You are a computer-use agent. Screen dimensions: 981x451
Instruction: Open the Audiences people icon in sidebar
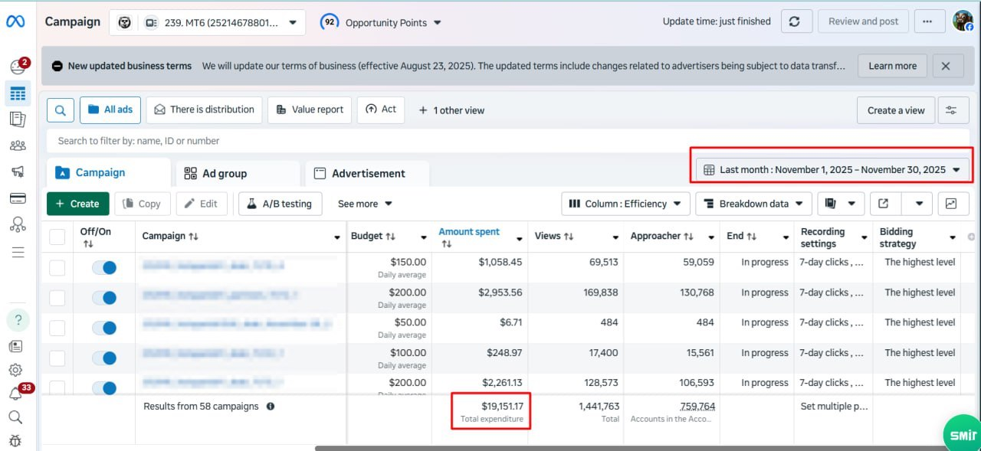coord(17,145)
